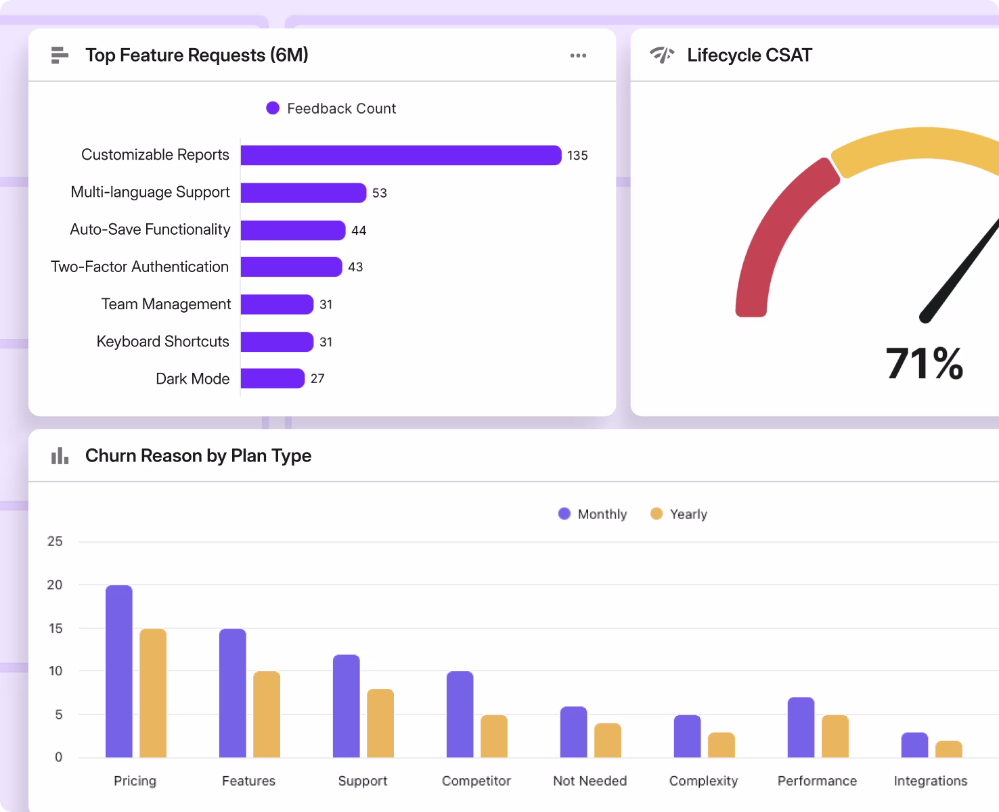
Task: Click the Customizable Reports bar
Action: [401, 155]
